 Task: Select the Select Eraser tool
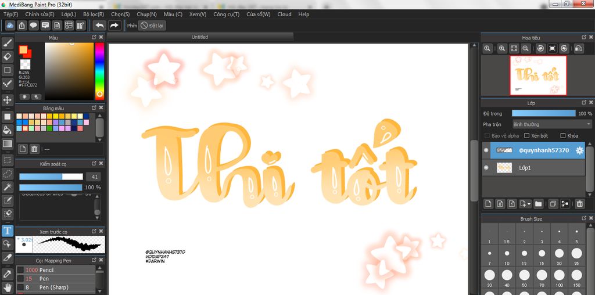7,214
